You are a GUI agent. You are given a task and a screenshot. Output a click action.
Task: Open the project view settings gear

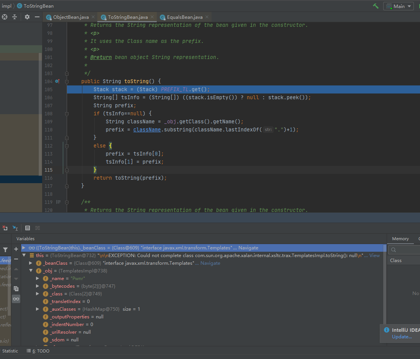click(x=27, y=17)
